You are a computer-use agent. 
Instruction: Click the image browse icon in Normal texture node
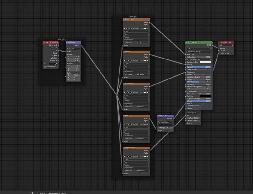(x=125, y=125)
